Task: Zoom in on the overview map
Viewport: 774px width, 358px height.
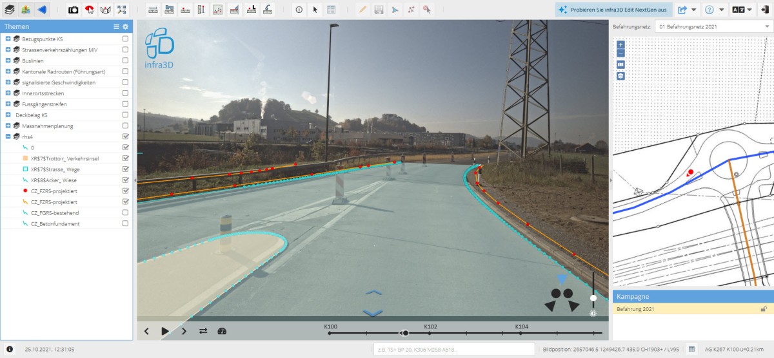Action: click(x=620, y=45)
